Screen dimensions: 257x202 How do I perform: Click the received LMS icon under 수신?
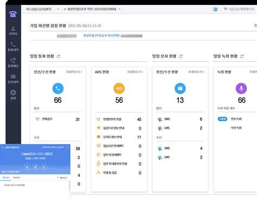[160, 158]
